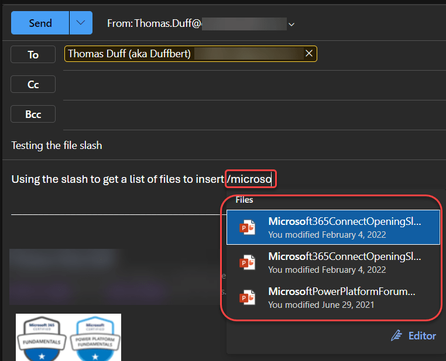Click the blue Send button

[x=40, y=23]
